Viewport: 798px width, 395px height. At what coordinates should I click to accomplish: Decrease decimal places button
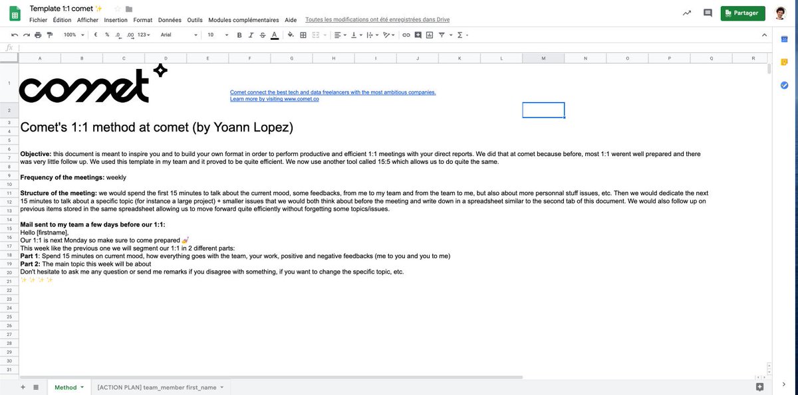pos(118,35)
